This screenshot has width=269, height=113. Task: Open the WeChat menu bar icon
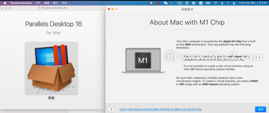tap(166, 3)
